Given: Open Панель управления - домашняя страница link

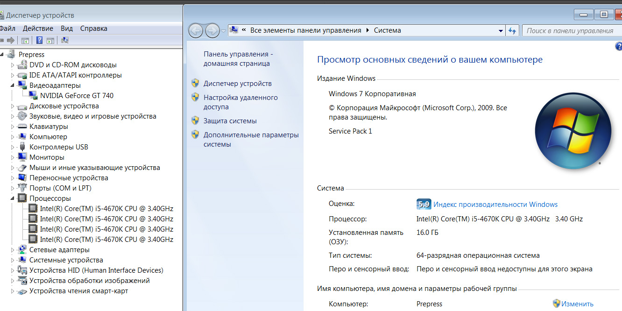Looking at the screenshot, I should (238, 59).
